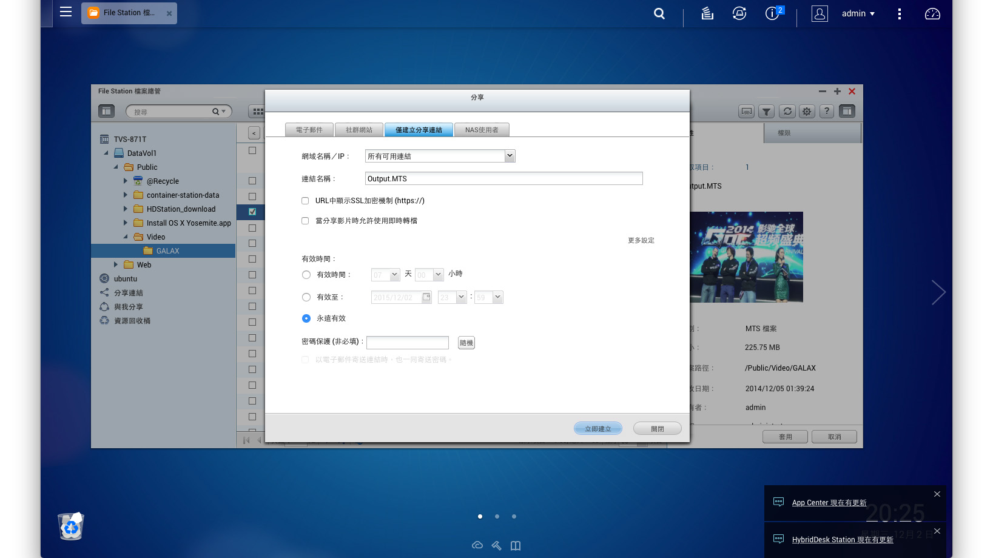Open the main hamburger menu
This screenshot has height=558, width=993.
(x=66, y=12)
